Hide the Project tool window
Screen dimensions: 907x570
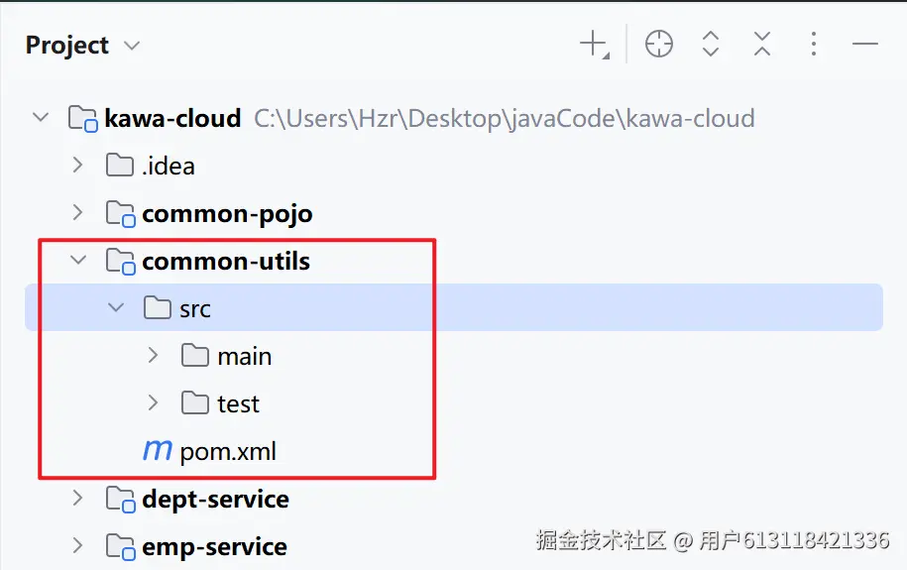(865, 44)
